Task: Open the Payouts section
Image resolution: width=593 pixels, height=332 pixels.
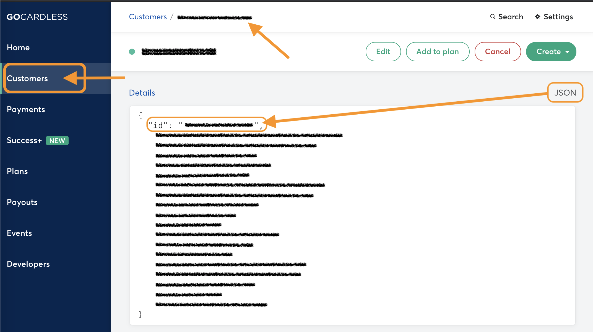Action: [x=23, y=202]
